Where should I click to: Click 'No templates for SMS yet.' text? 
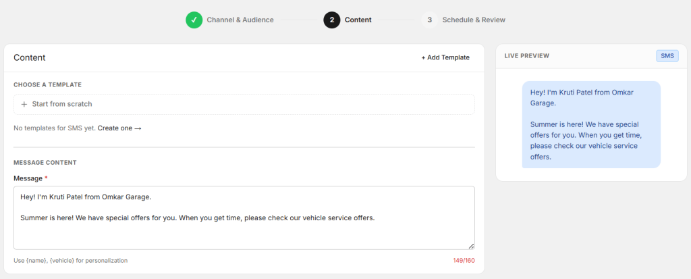click(55, 128)
